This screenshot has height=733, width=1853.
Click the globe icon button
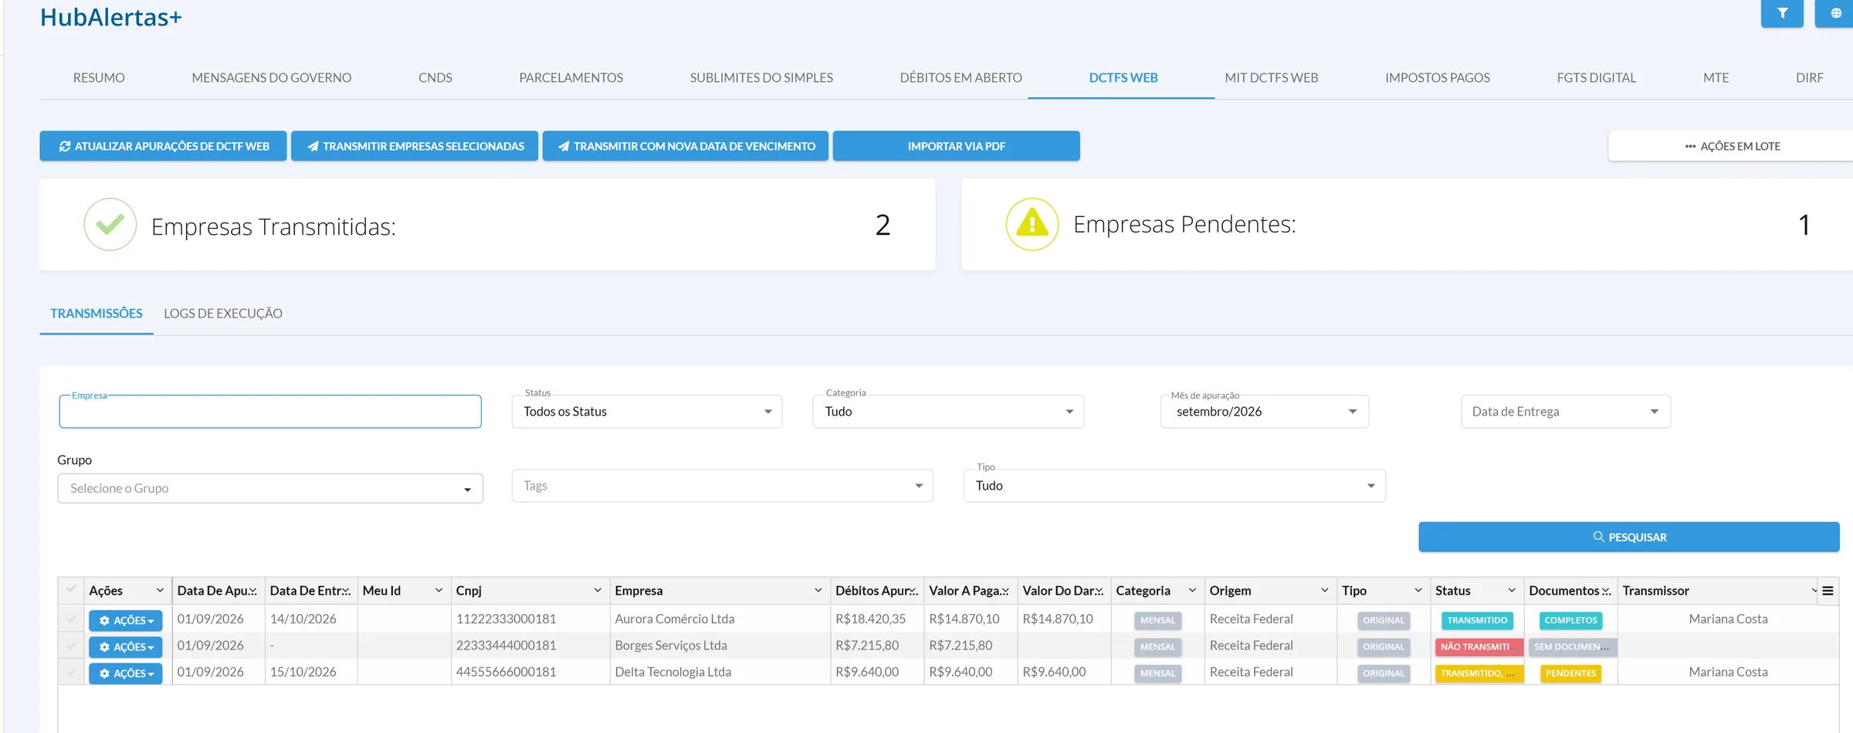pyautogui.click(x=1836, y=13)
